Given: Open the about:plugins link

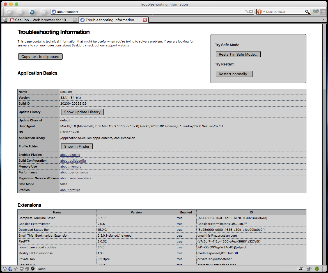Looking at the screenshot, I should (70, 155).
